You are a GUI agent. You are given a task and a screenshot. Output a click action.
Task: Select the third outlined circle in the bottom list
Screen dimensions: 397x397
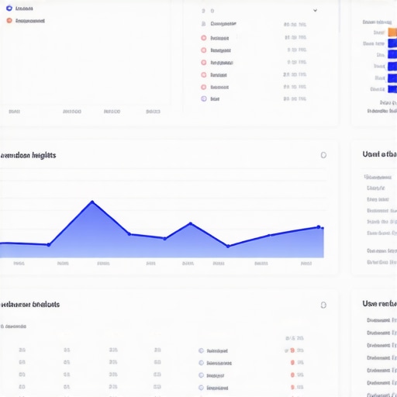click(x=201, y=375)
